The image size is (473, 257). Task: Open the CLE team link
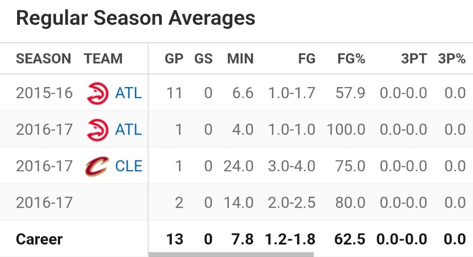coord(128,166)
